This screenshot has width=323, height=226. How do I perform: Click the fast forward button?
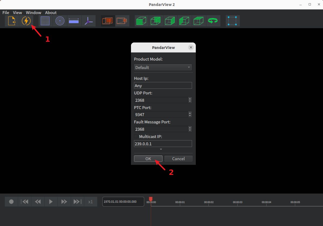[x=64, y=202]
